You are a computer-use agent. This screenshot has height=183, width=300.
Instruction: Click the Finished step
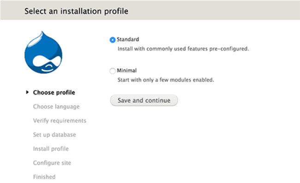coord(44,177)
